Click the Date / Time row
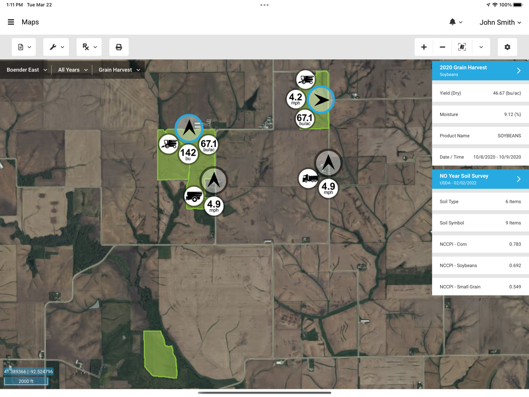The image size is (529, 397). point(480,157)
